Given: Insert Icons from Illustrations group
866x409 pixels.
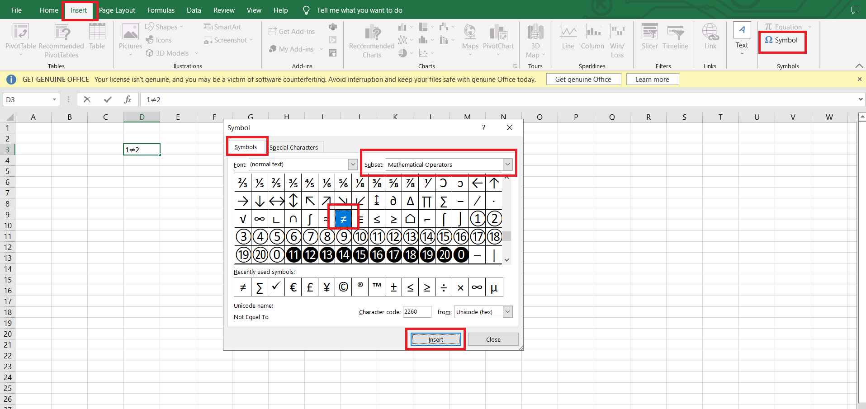Looking at the screenshot, I should click(159, 40).
